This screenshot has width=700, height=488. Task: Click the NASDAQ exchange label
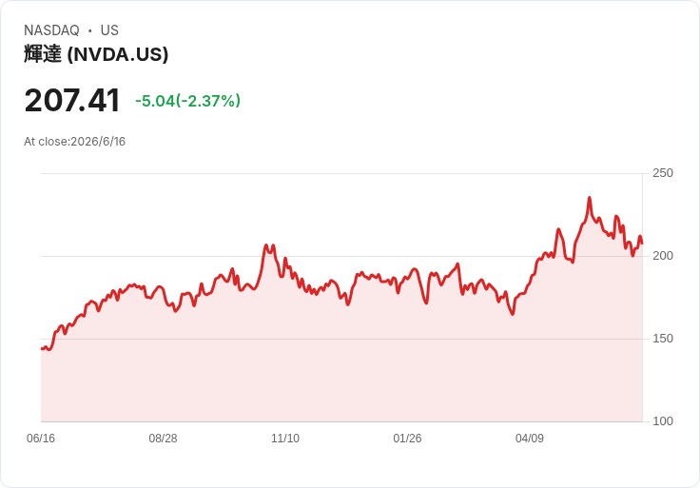51,30
